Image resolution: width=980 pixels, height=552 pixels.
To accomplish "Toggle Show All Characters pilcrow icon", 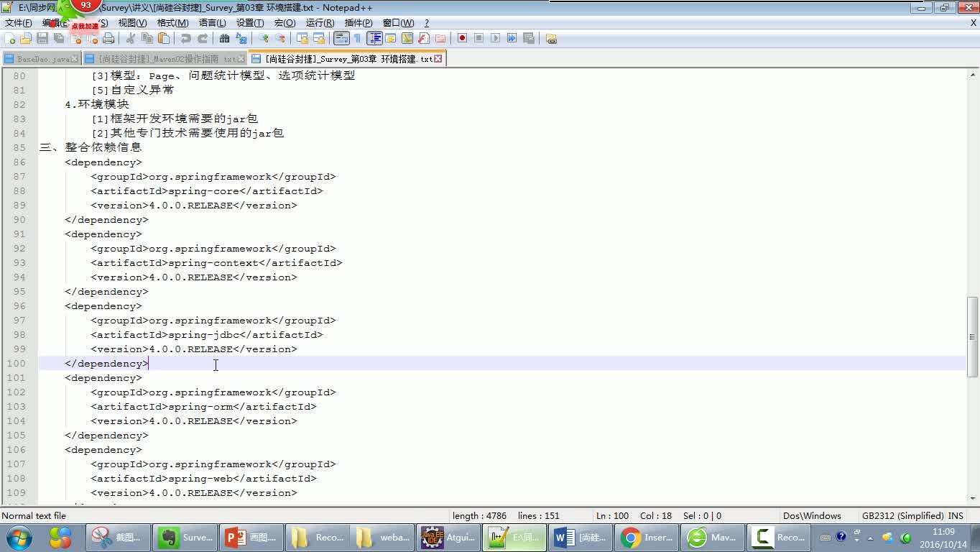I will pyautogui.click(x=357, y=39).
